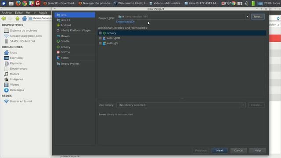Select Gradle project type
Screen dimensions: 281x158
pyautogui.click(x=75, y=41)
